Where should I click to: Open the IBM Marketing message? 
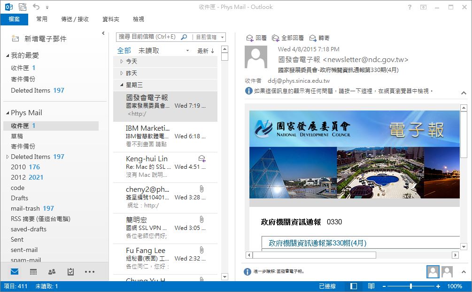(165, 136)
